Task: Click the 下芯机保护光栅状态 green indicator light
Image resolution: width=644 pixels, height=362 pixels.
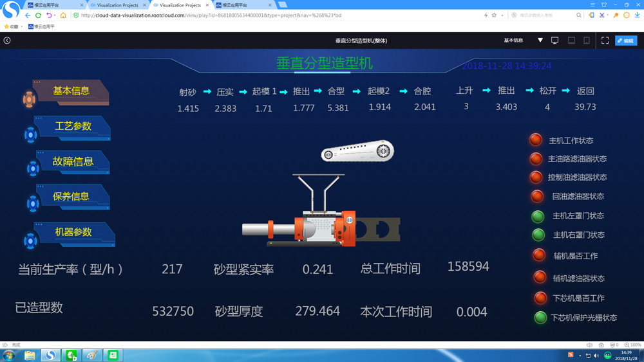Action: [x=540, y=318]
